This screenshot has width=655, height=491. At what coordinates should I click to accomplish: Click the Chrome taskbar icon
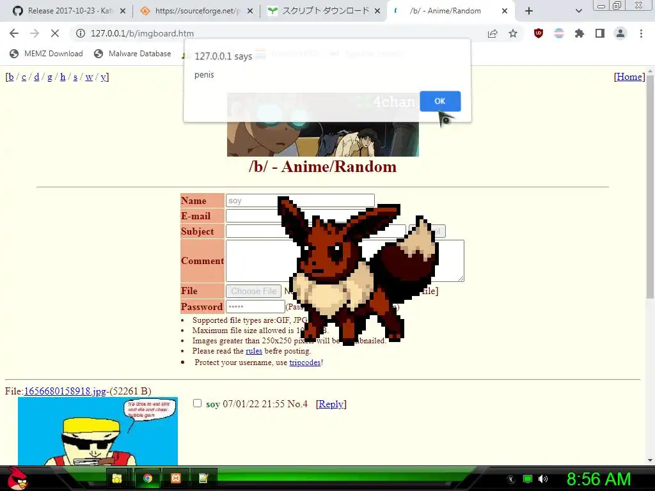[x=148, y=478]
